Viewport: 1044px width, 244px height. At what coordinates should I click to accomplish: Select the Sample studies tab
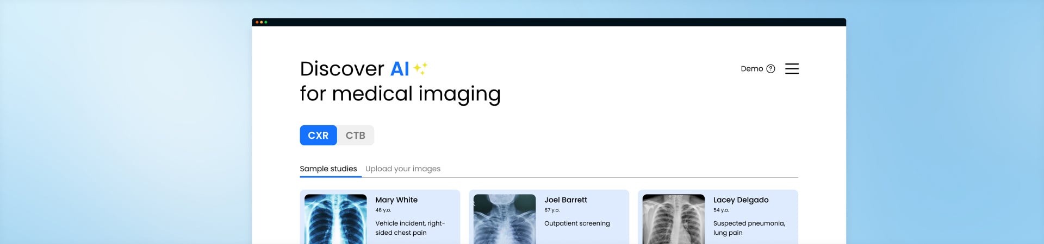point(328,169)
